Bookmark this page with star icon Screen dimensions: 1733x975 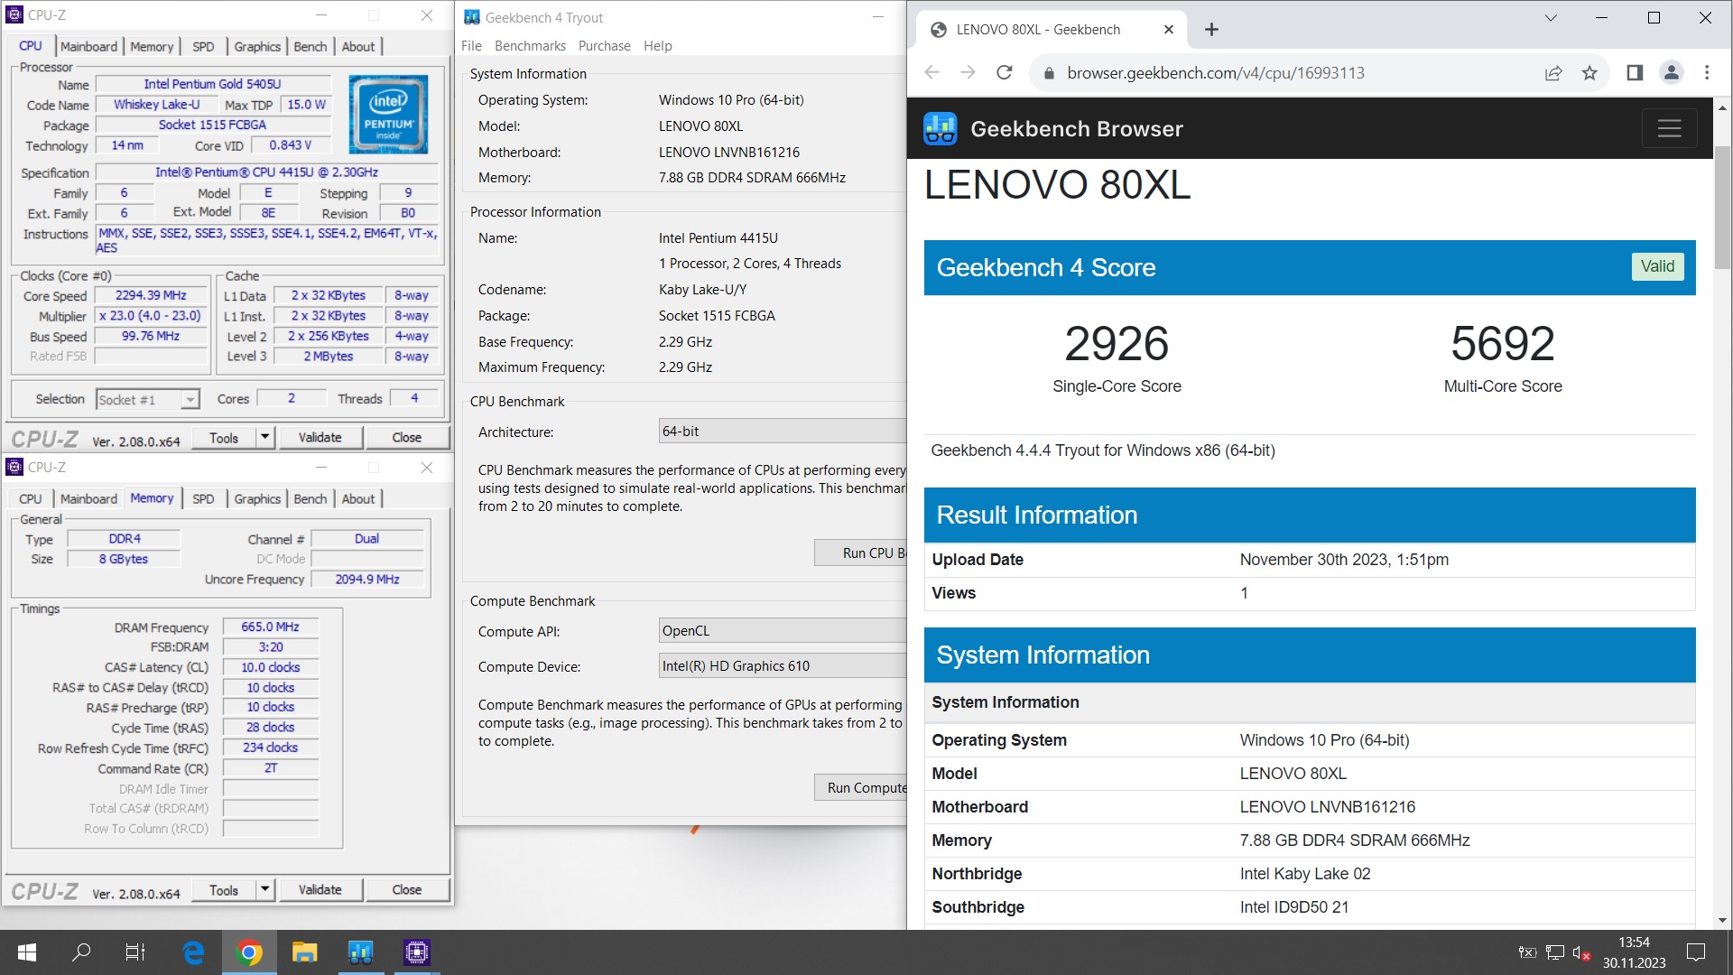[1589, 73]
